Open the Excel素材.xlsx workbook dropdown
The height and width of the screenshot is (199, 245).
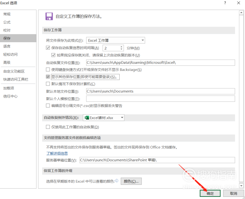click(104, 117)
